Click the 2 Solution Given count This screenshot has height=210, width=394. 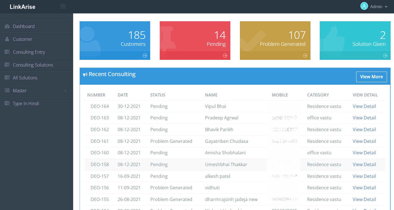[x=383, y=35]
